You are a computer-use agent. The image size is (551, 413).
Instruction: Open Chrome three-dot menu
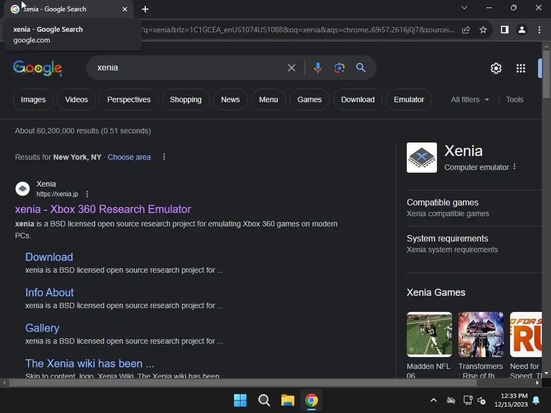[539, 30]
